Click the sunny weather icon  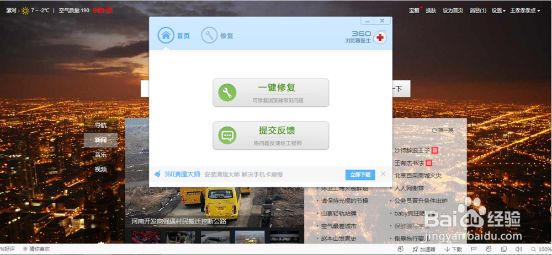25,10
